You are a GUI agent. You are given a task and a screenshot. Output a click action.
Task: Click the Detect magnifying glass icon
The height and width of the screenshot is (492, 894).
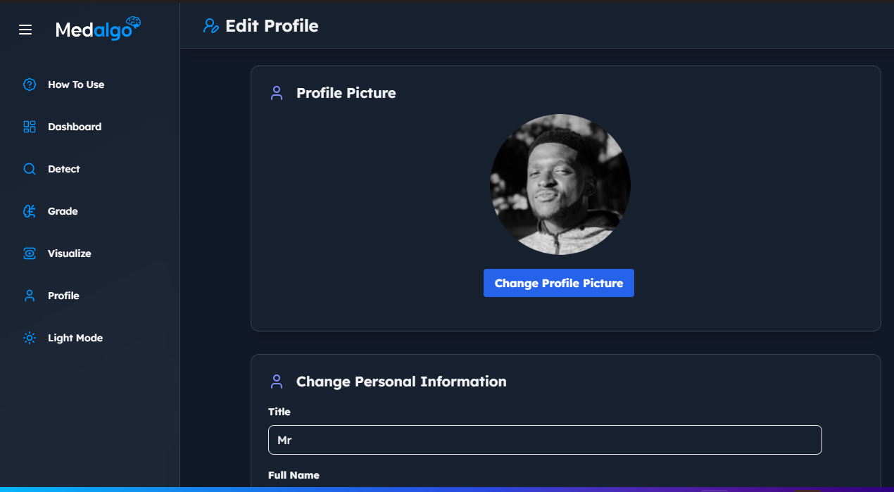tap(29, 169)
